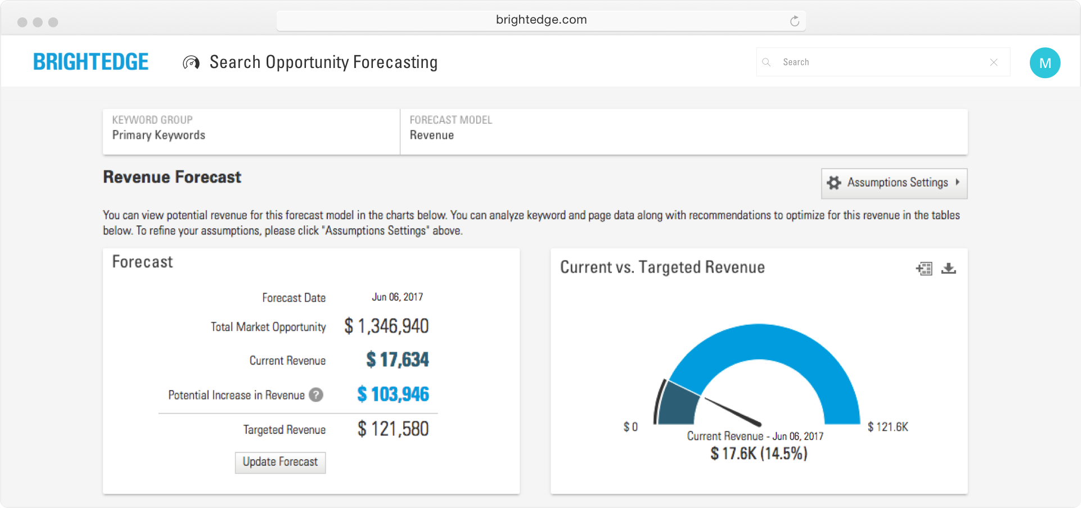Click the magnifying glass search icon
Viewport: 1081px width, 508px height.
(766, 62)
